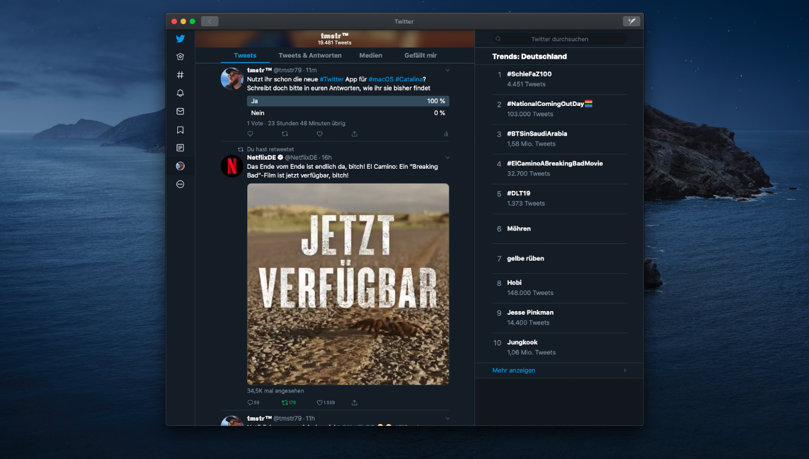This screenshot has height=459, width=809.
Task: Open tmstr avatar on poll tweet
Action: click(x=232, y=79)
